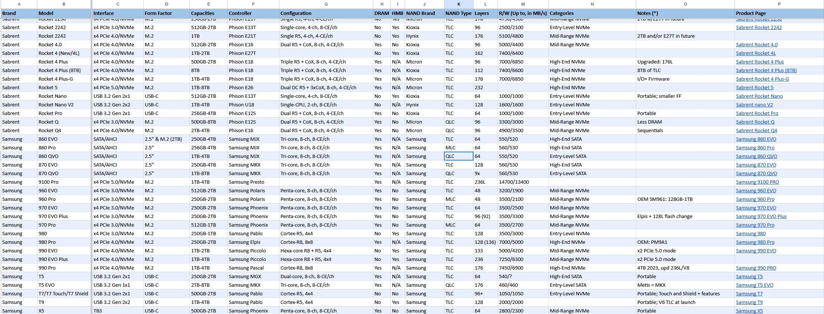This screenshot has height=314, width=824.
Task: Click the Notes (*) header cell
Action: coord(685,13)
